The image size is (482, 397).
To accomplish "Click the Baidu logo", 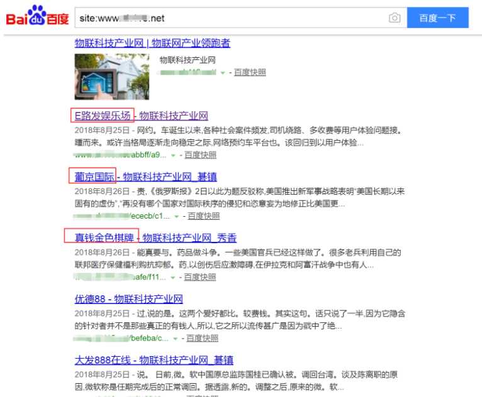I will coord(37,15).
